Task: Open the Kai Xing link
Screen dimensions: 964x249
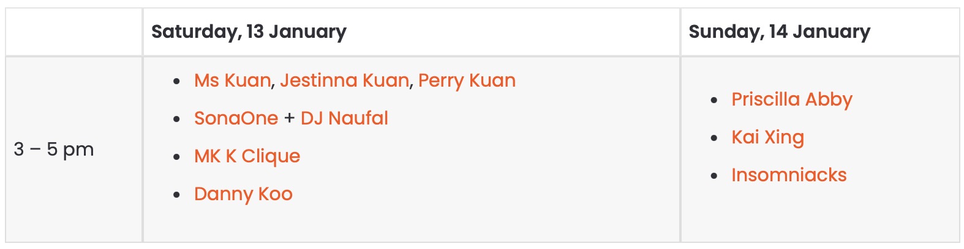Action: click(768, 137)
